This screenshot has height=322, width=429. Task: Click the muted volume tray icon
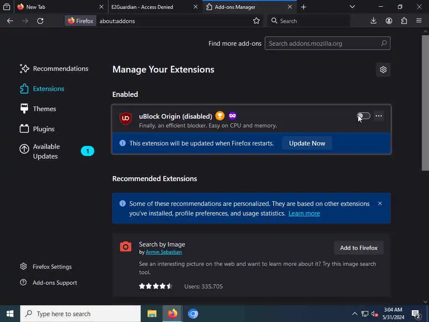click(x=375, y=314)
